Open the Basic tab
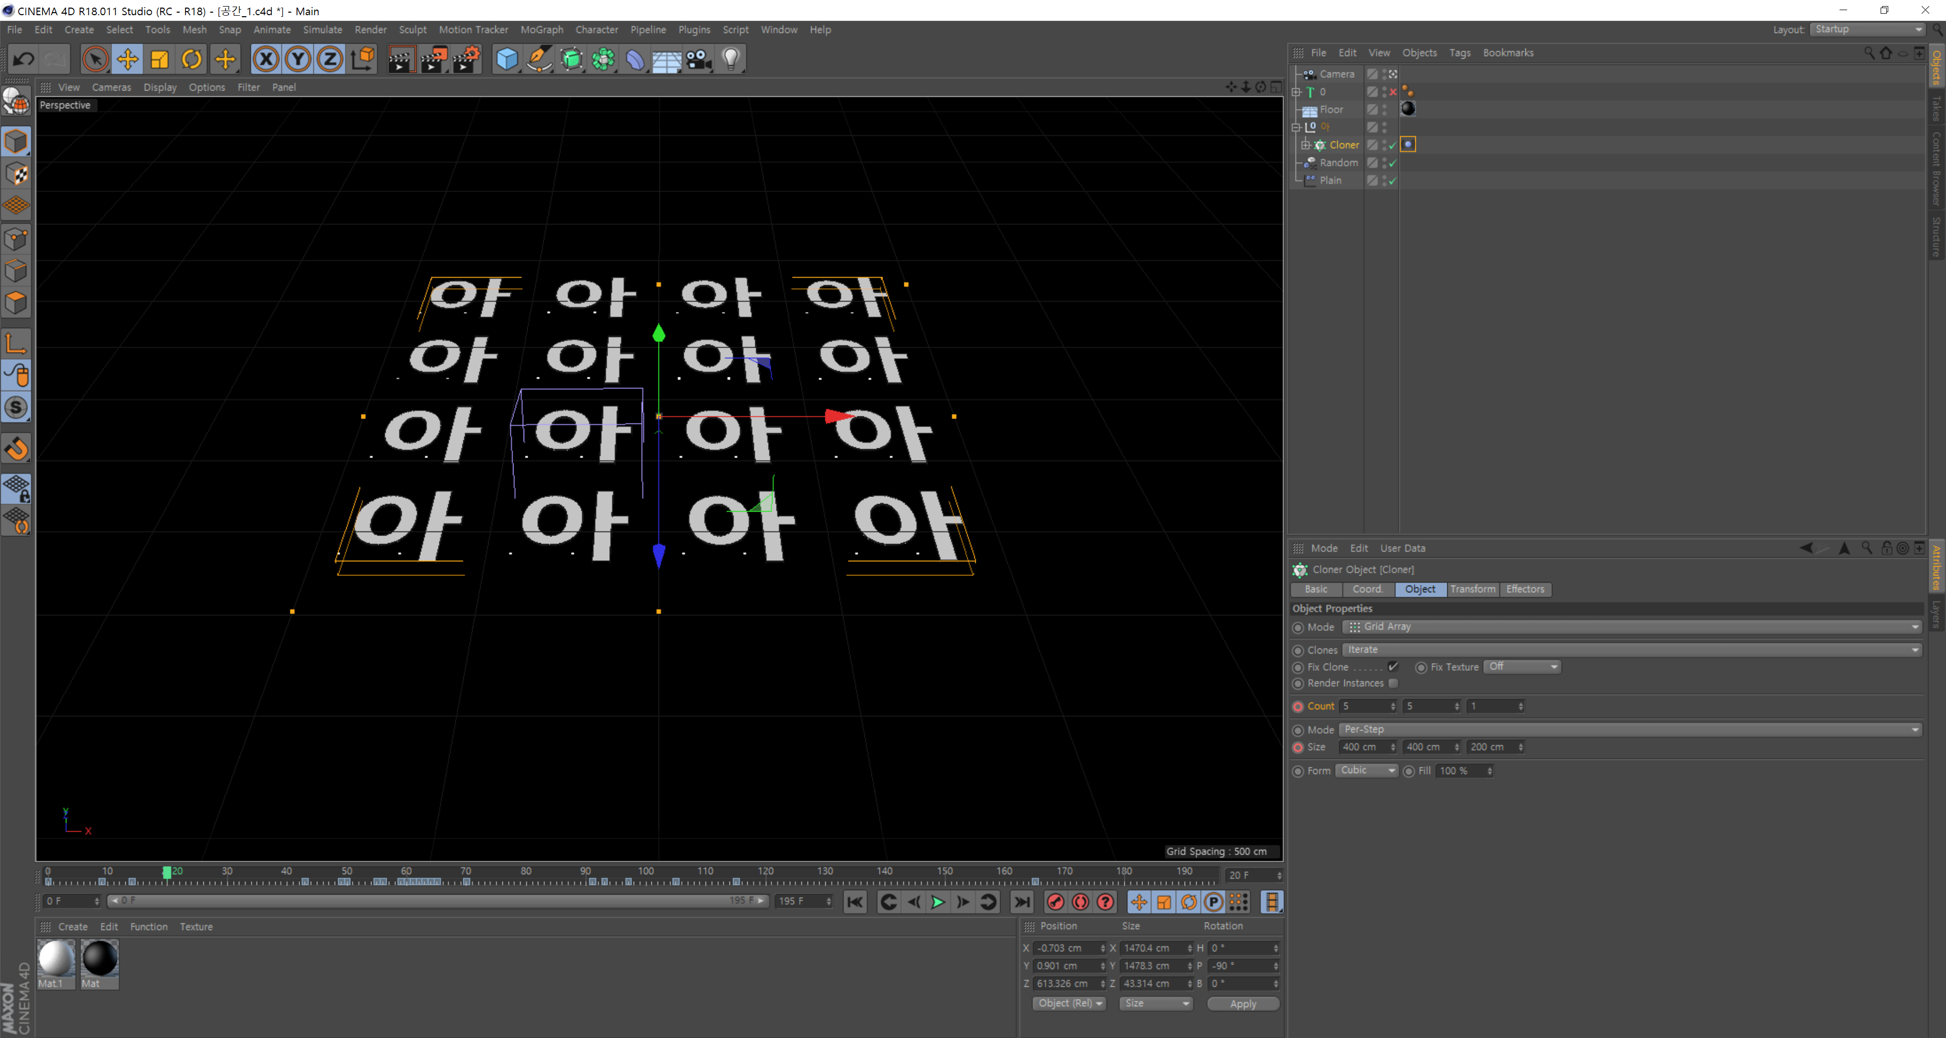 pos(1316,589)
